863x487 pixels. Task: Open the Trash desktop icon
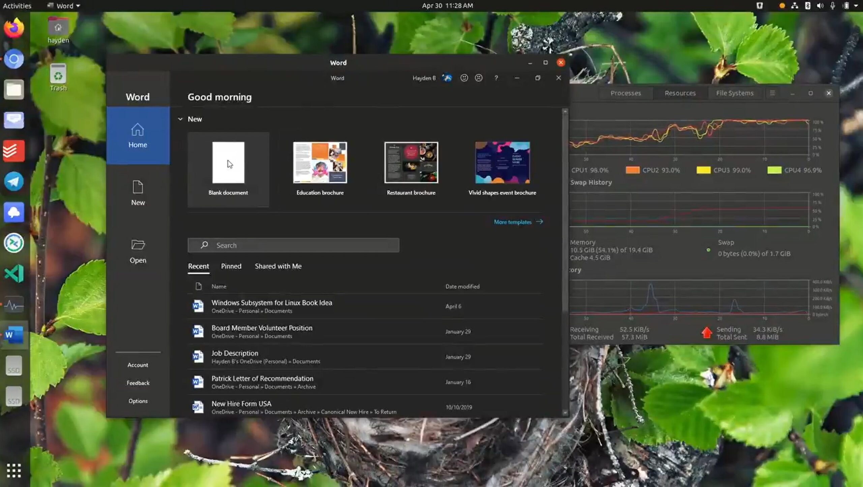pyautogui.click(x=58, y=78)
